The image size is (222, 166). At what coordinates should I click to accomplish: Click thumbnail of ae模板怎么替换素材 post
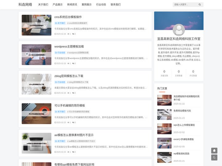pos(36,143)
